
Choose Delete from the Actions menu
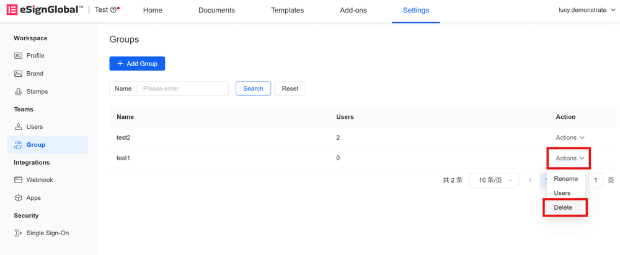563,207
